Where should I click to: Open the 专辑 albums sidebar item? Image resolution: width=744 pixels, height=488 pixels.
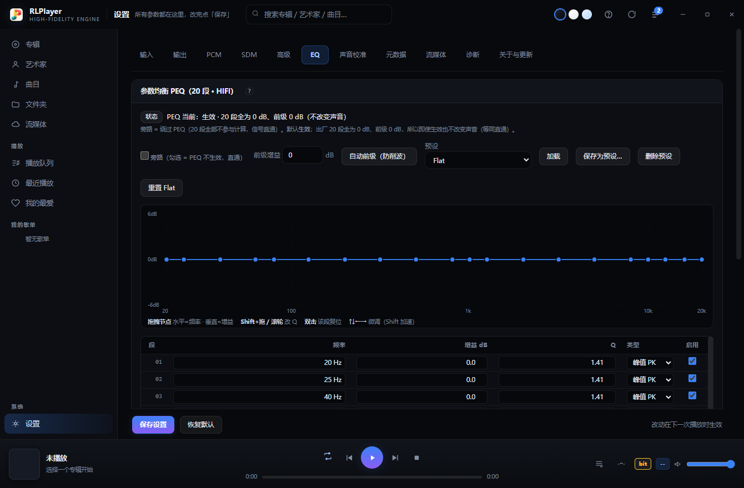[58, 44]
